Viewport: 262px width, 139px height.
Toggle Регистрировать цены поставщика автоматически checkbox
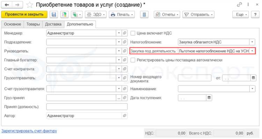133,60
